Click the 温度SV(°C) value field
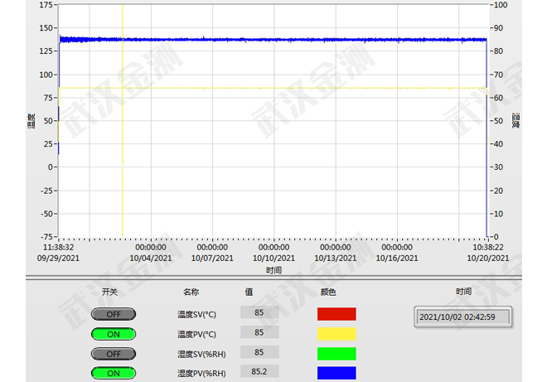Screen dimensions: 547x382 [259, 312]
